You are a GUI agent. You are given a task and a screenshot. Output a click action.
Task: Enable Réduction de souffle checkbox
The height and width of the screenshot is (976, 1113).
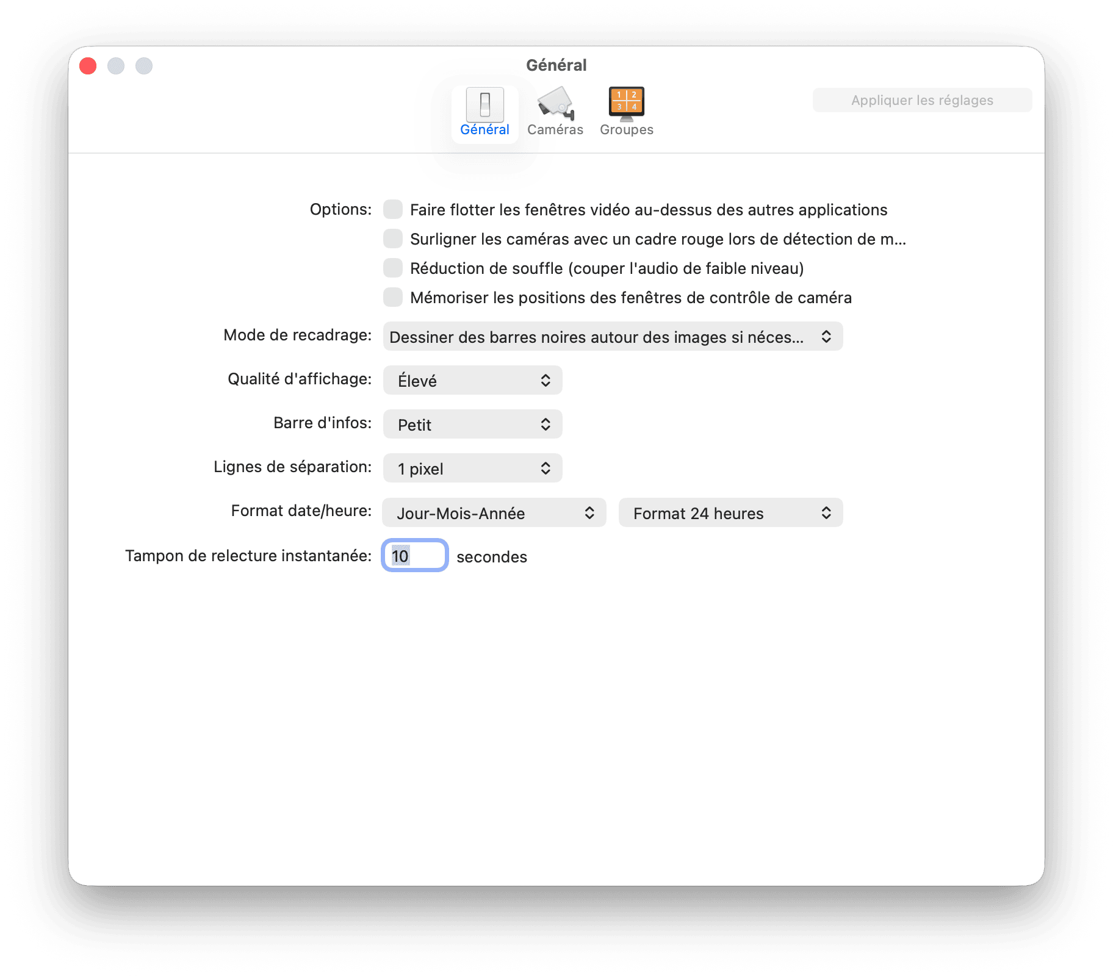[393, 268]
